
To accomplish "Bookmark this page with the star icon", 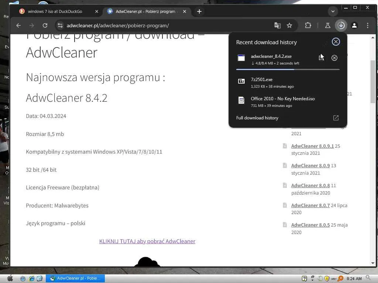I will [x=289, y=25].
